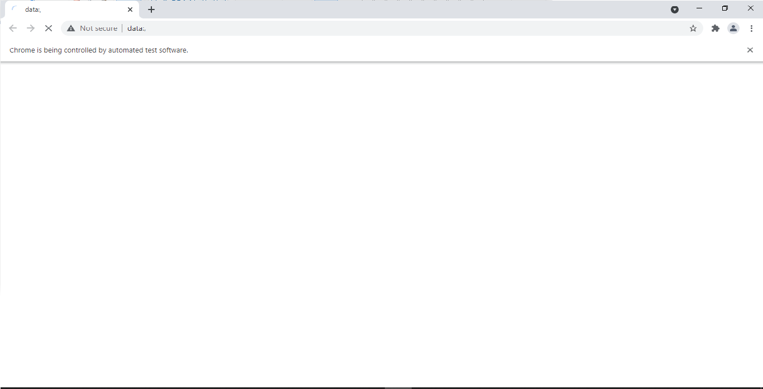
Task: Click the "Not secure" label
Action: click(98, 28)
